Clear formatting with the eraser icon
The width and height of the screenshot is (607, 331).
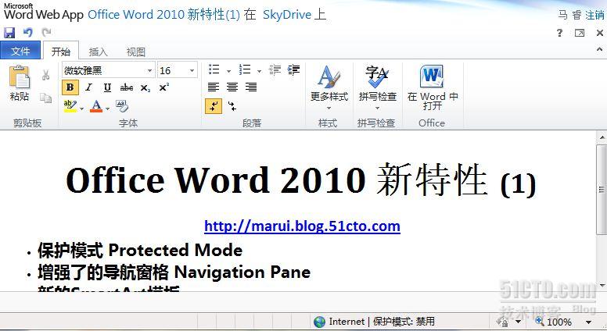click(122, 106)
